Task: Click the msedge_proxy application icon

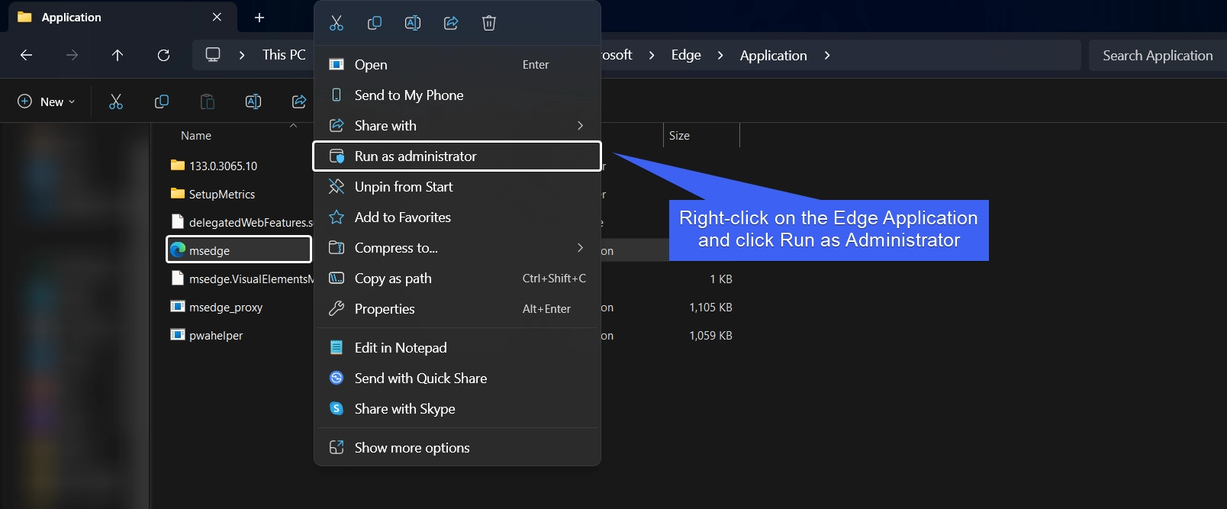Action: click(x=178, y=306)
